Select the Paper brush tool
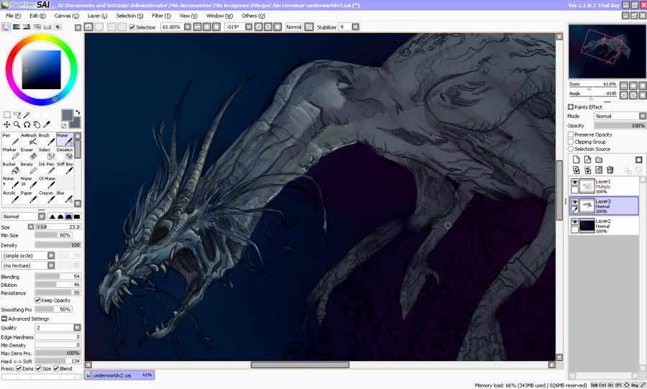 (x=29, y=197)
